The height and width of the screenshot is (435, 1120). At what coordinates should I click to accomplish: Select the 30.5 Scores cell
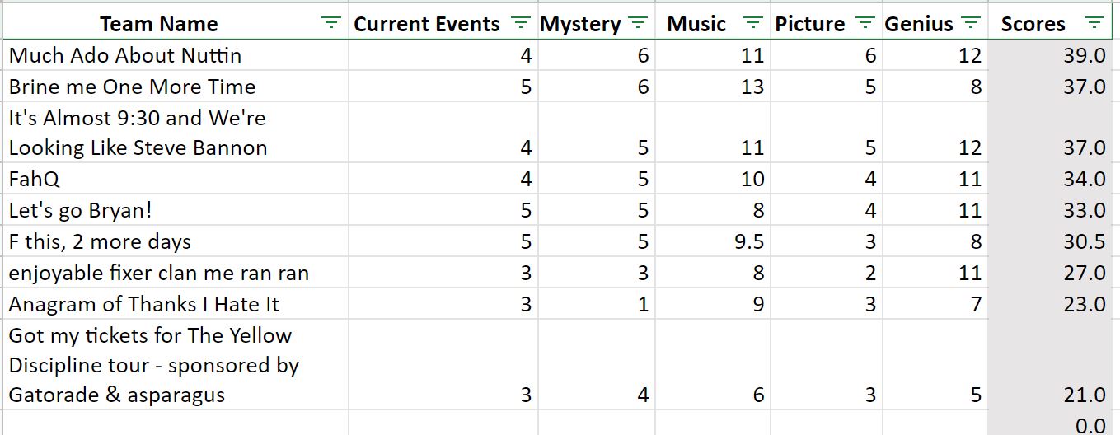1051,241
